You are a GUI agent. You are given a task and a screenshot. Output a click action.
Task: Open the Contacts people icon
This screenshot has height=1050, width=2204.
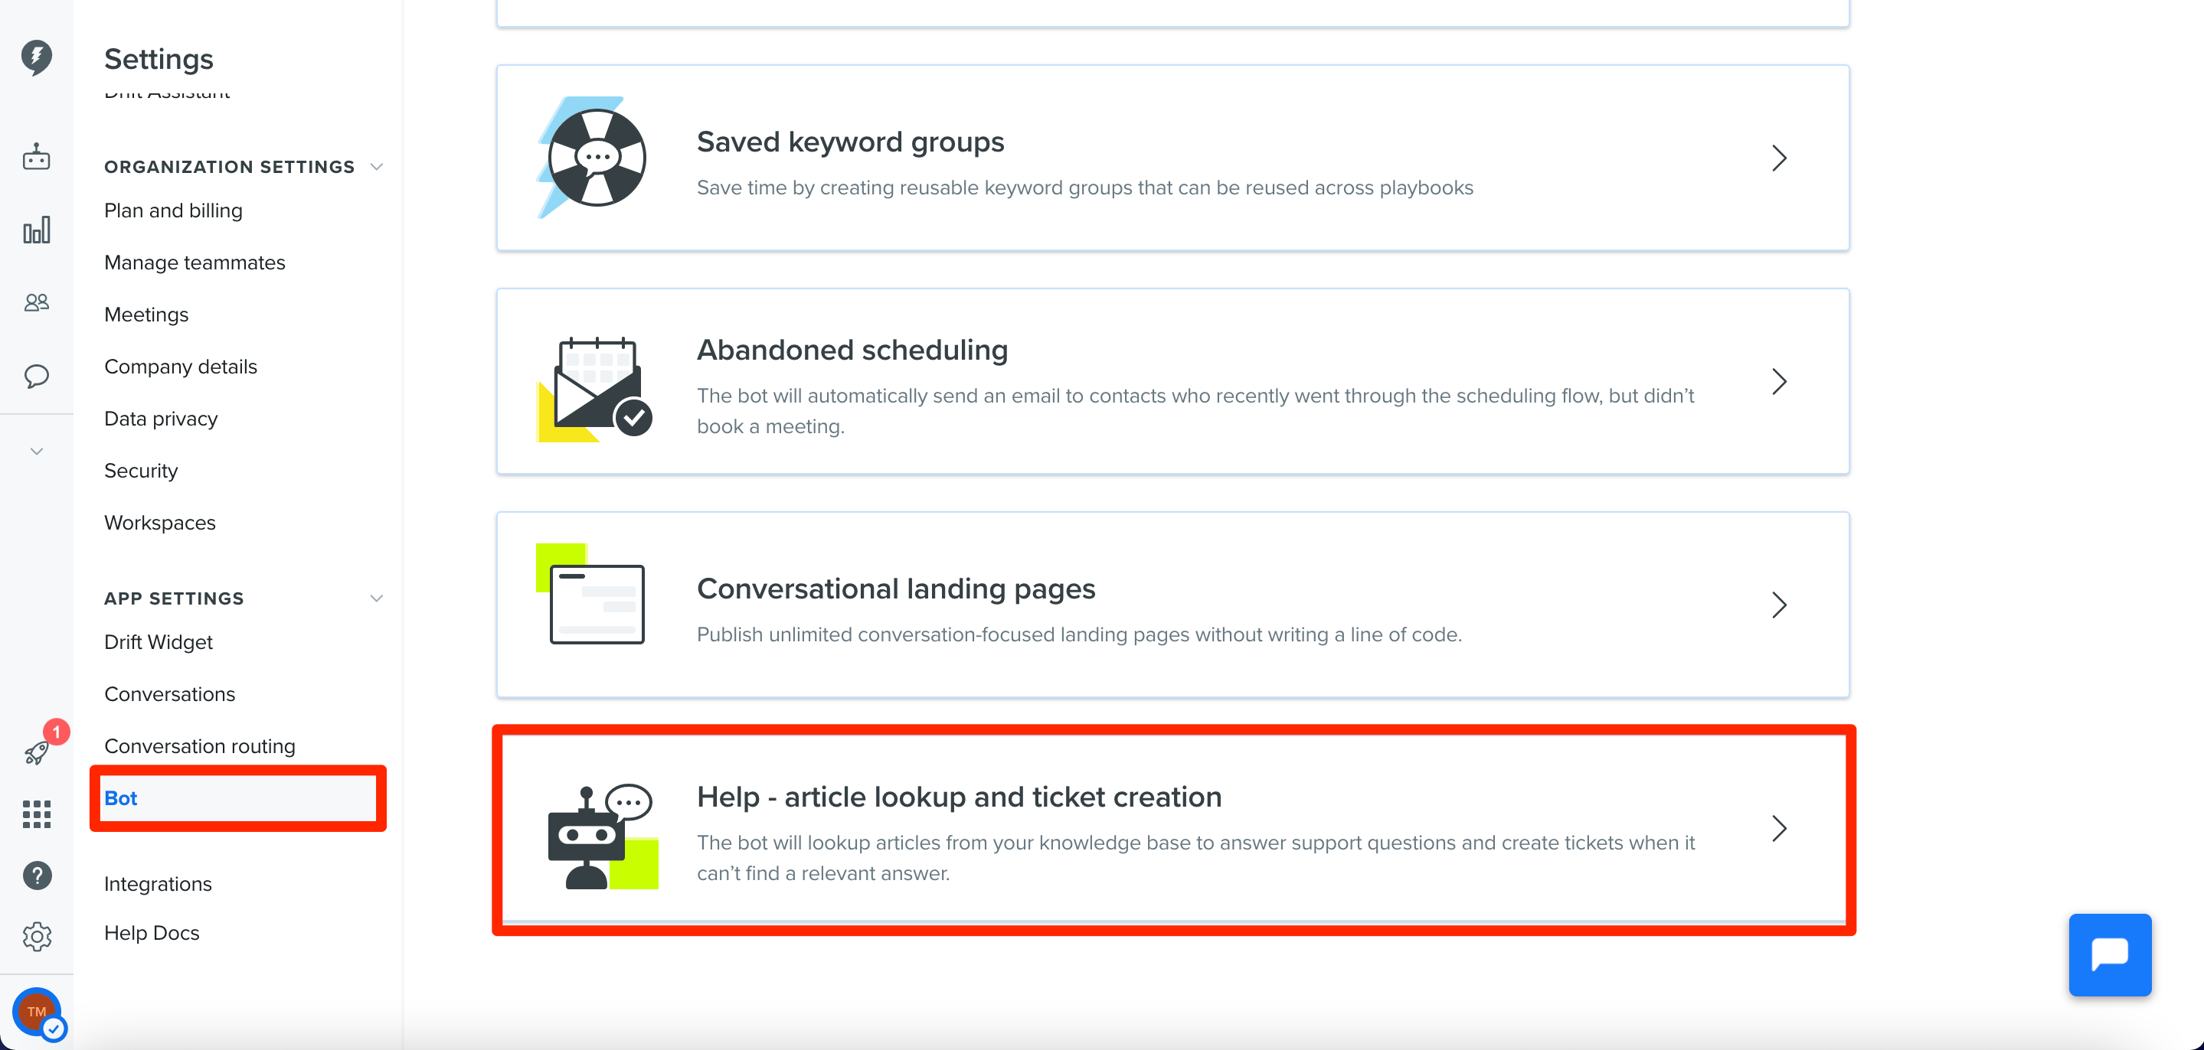36,303
